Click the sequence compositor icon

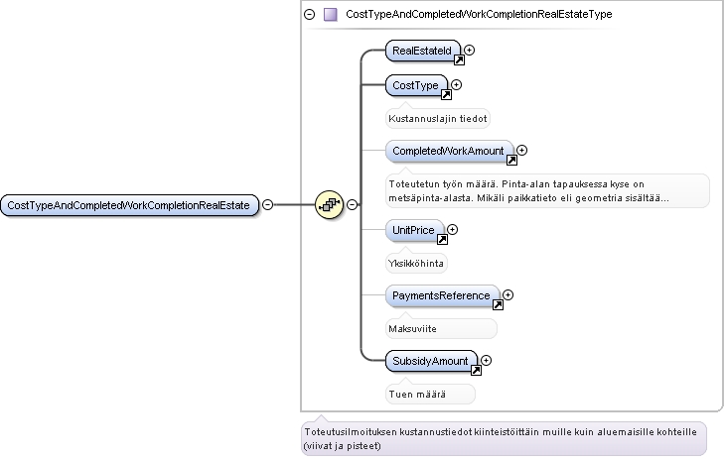point(329,204)
